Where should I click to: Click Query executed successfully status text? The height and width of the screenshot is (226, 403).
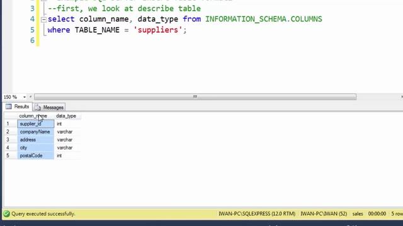43,213
